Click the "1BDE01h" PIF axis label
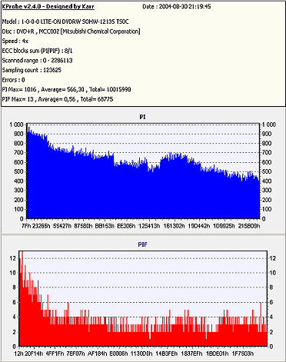Screen dimensions: 286x362 point(218,354)
